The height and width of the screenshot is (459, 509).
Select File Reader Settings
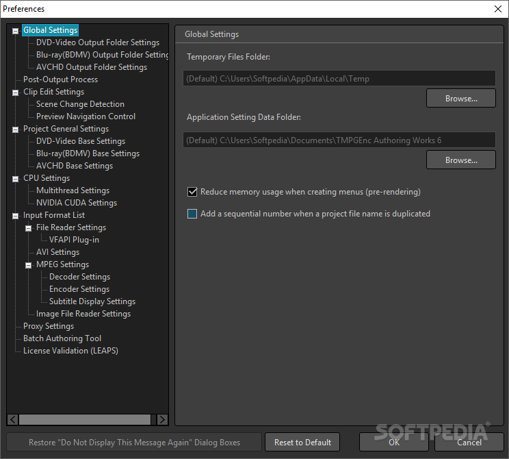coord(71,228)
